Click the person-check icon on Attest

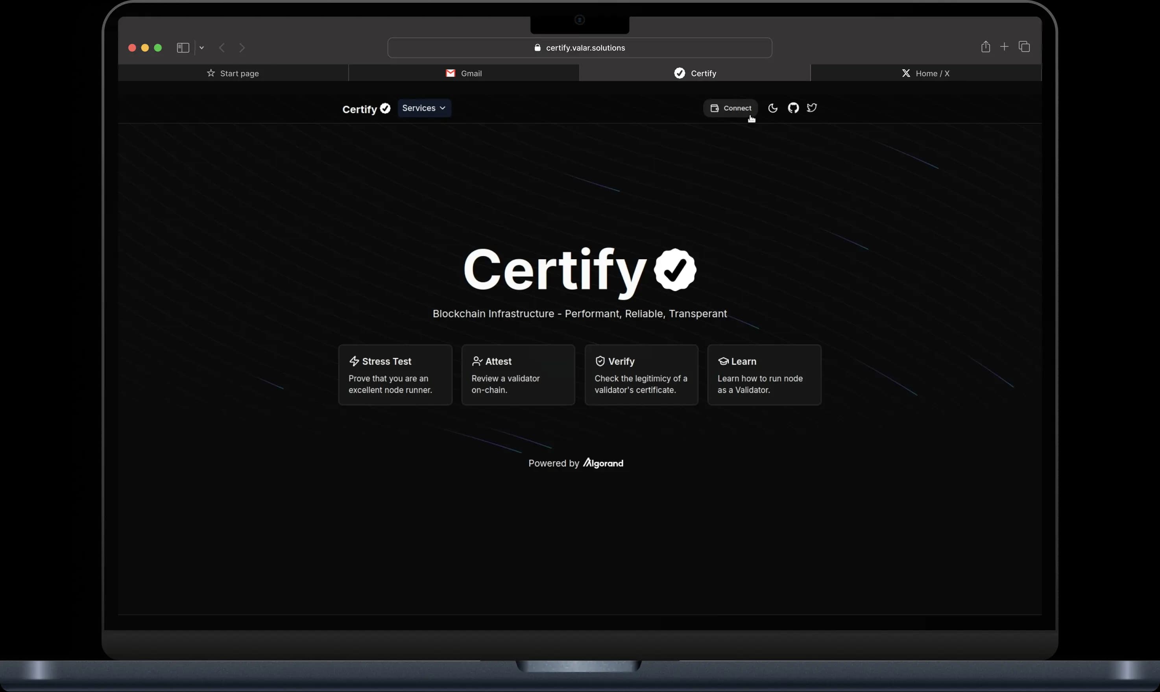(x=477, y=362)
